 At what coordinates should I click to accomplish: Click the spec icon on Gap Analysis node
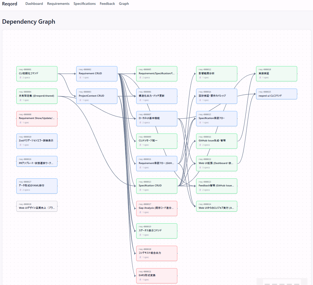click(140, 212)
